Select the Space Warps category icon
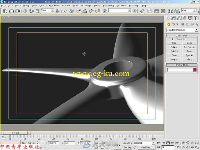The image size is (200, 150). (x=192, y=24)
